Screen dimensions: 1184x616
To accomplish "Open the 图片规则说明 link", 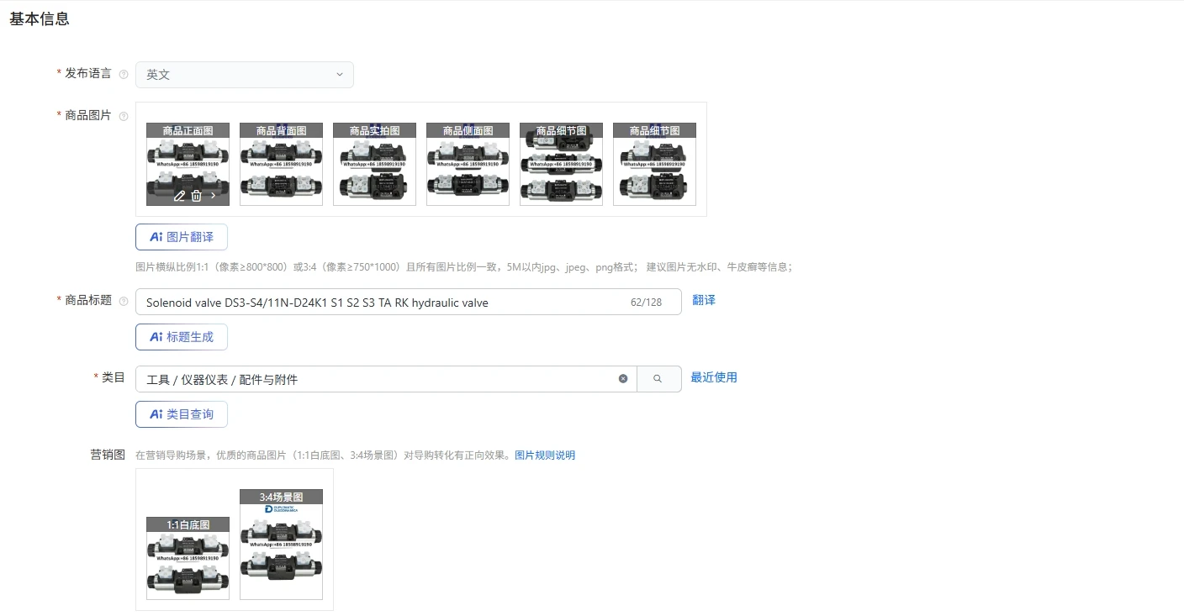I will [545, 455].
